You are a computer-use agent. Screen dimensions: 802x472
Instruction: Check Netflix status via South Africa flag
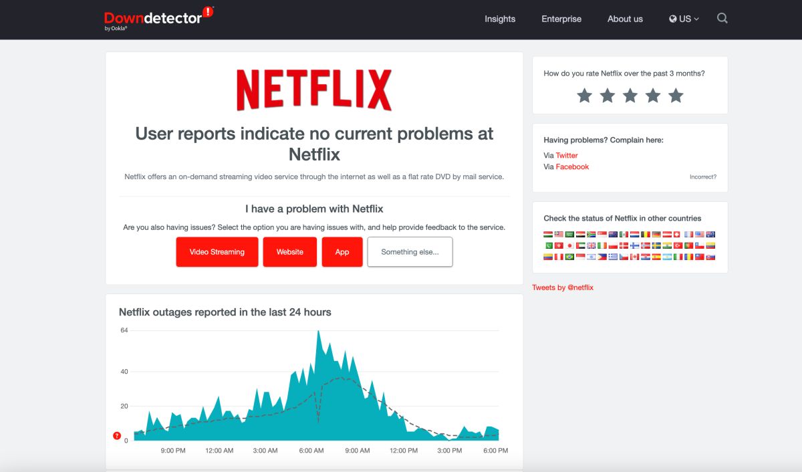click(591, 235)
